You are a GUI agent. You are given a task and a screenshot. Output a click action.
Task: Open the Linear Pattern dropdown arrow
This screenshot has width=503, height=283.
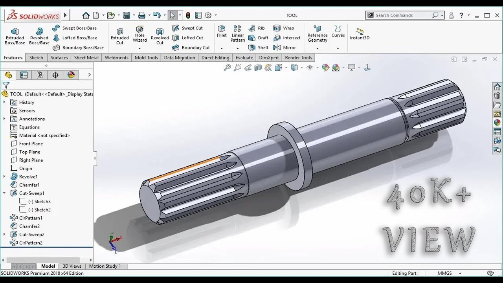pos(238,48)
